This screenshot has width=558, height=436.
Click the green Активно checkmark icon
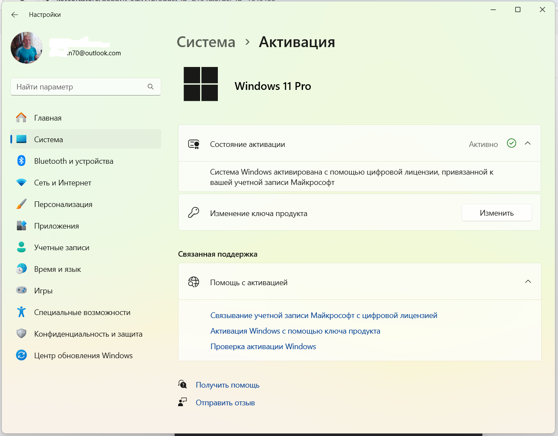(x=511, y=143)
